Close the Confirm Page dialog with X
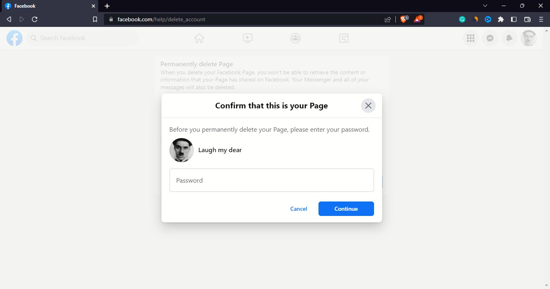Screen dimensions: 550x289 click(368, 106)
